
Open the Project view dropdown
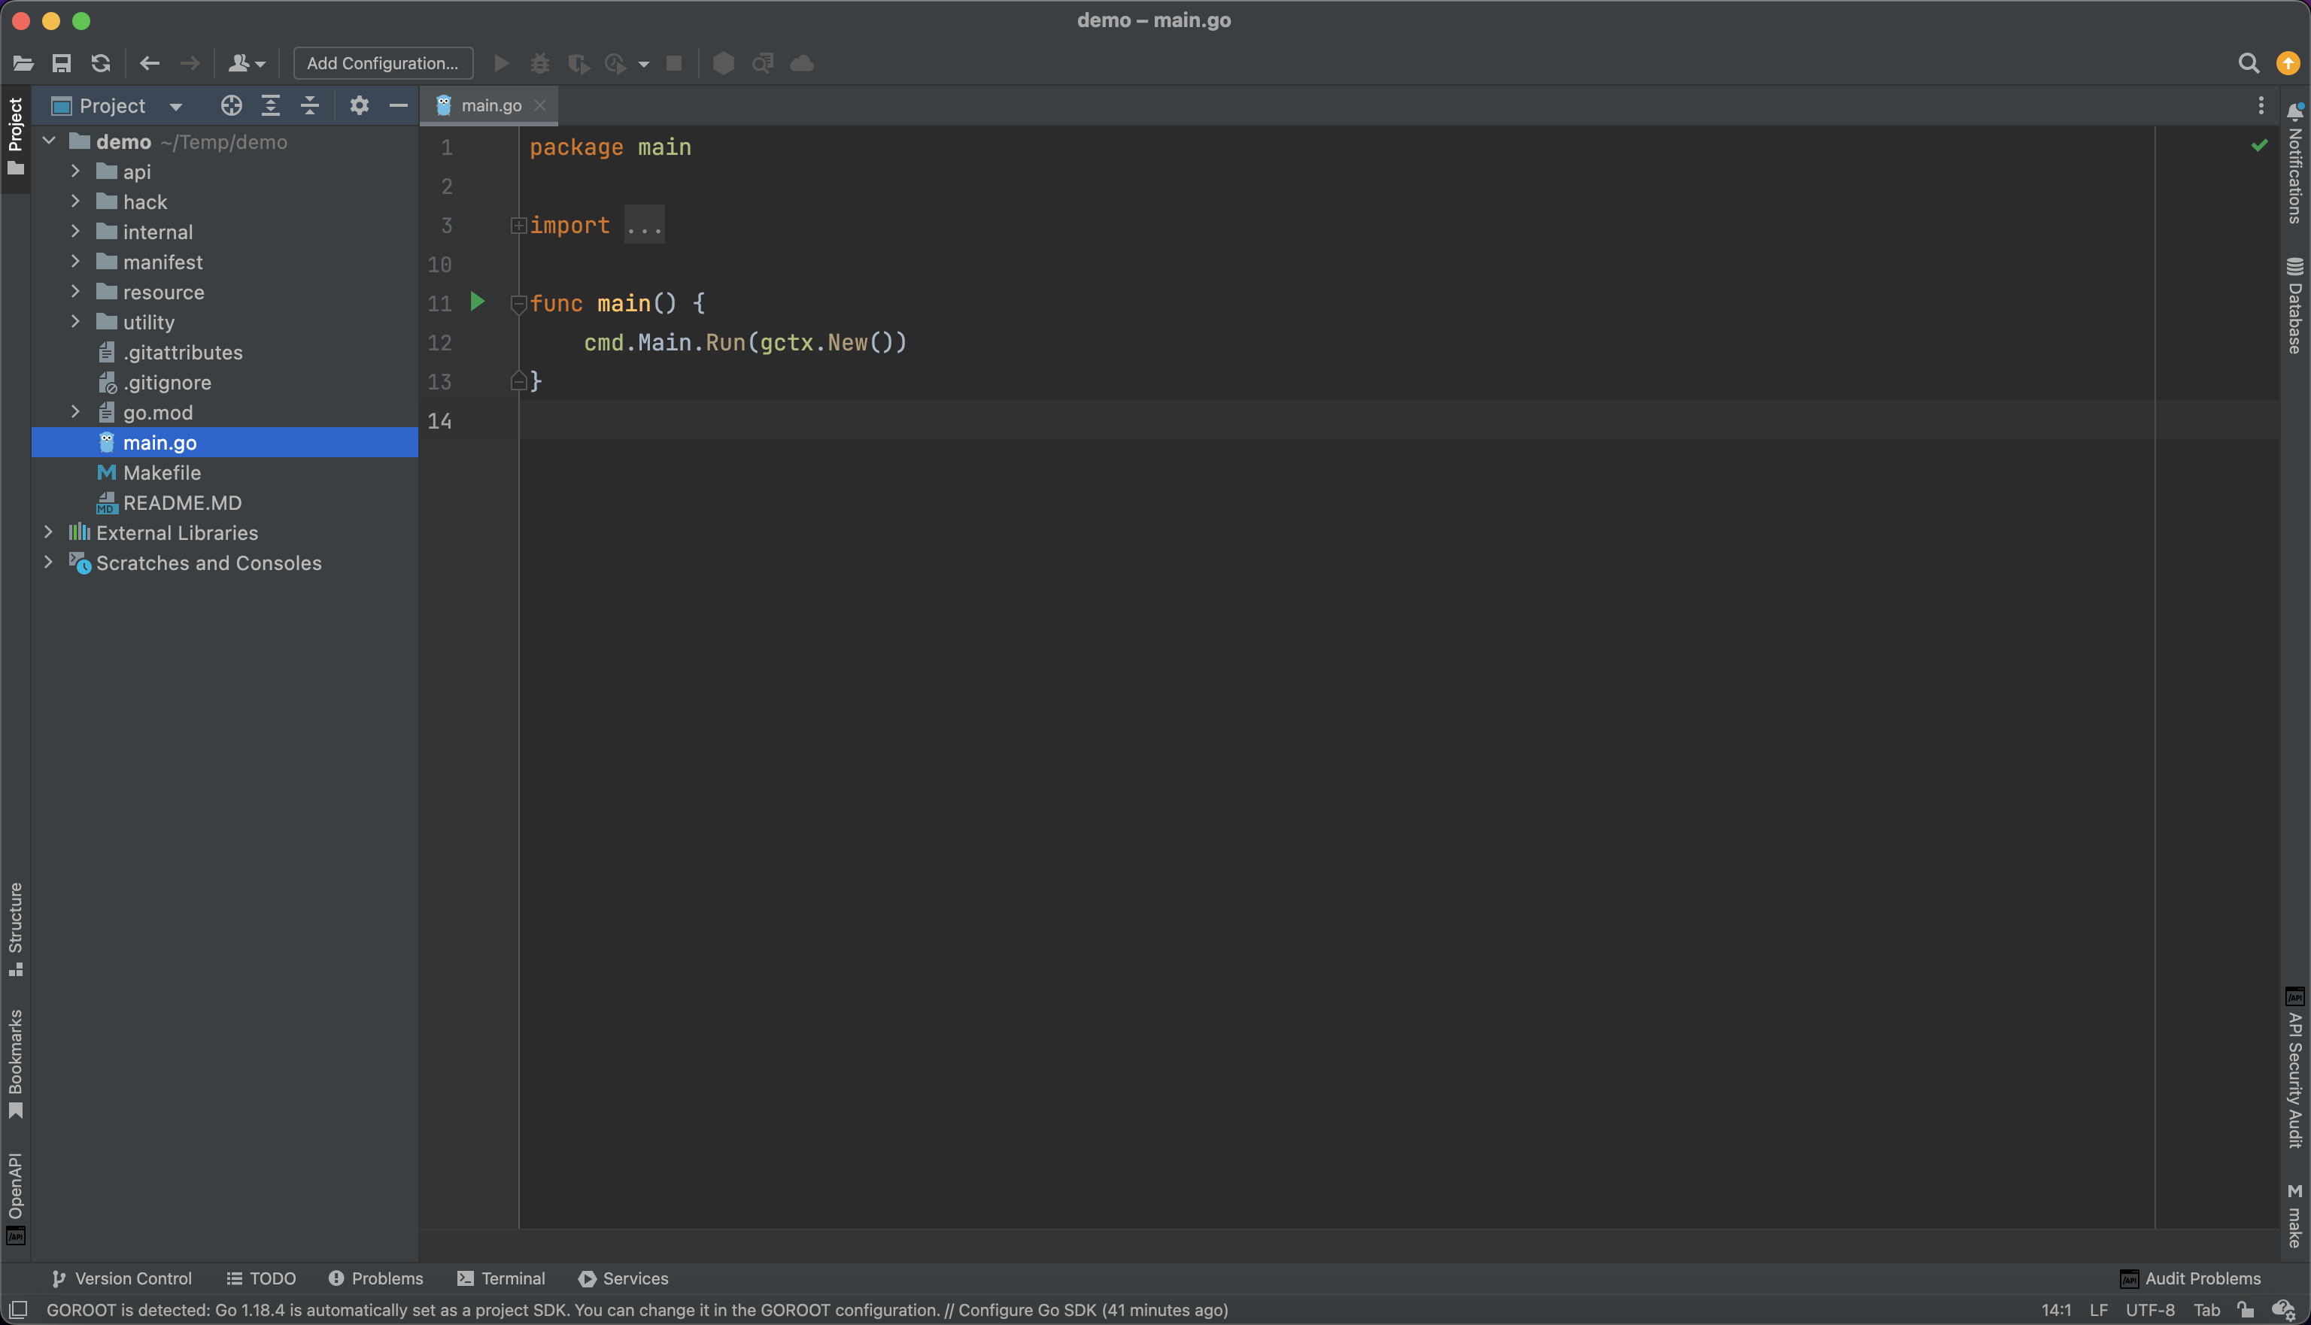(x=176, y=107)
